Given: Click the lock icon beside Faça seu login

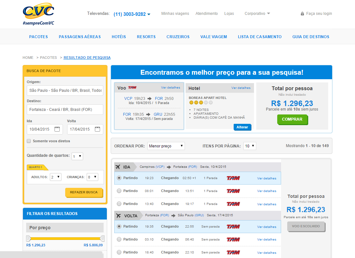Looking at the screenshot, I should coord(302,14).
